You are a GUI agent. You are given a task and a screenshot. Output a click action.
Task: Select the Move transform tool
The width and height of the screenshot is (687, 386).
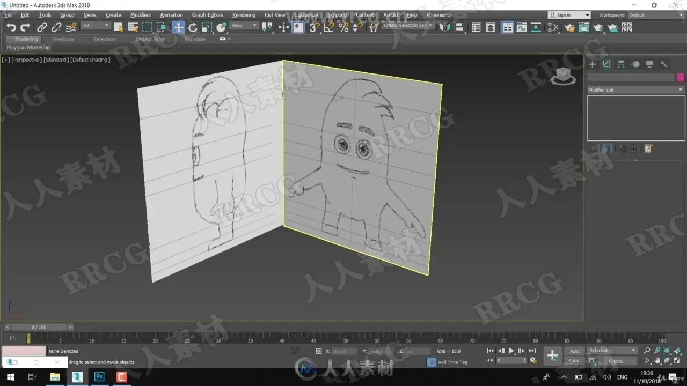[x=179, y=27]
